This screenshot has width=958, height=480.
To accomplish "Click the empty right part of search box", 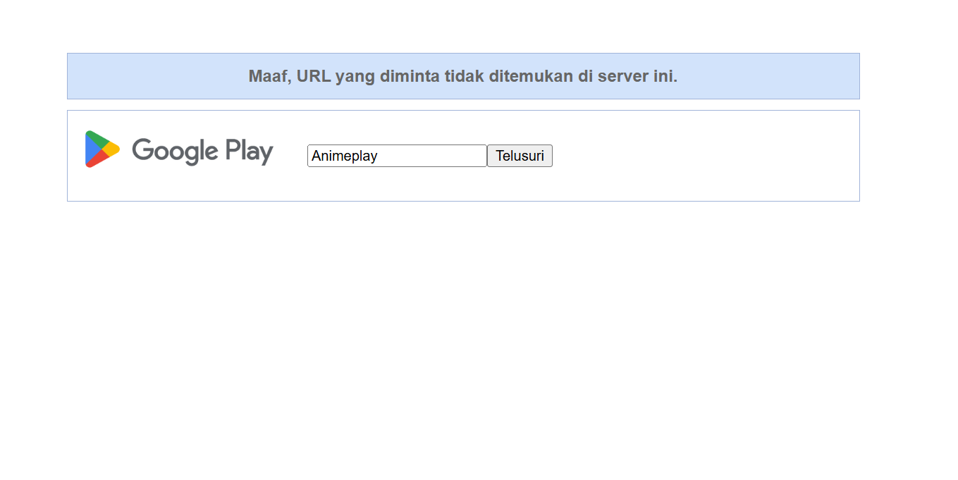I will click(x=444, y=156).
